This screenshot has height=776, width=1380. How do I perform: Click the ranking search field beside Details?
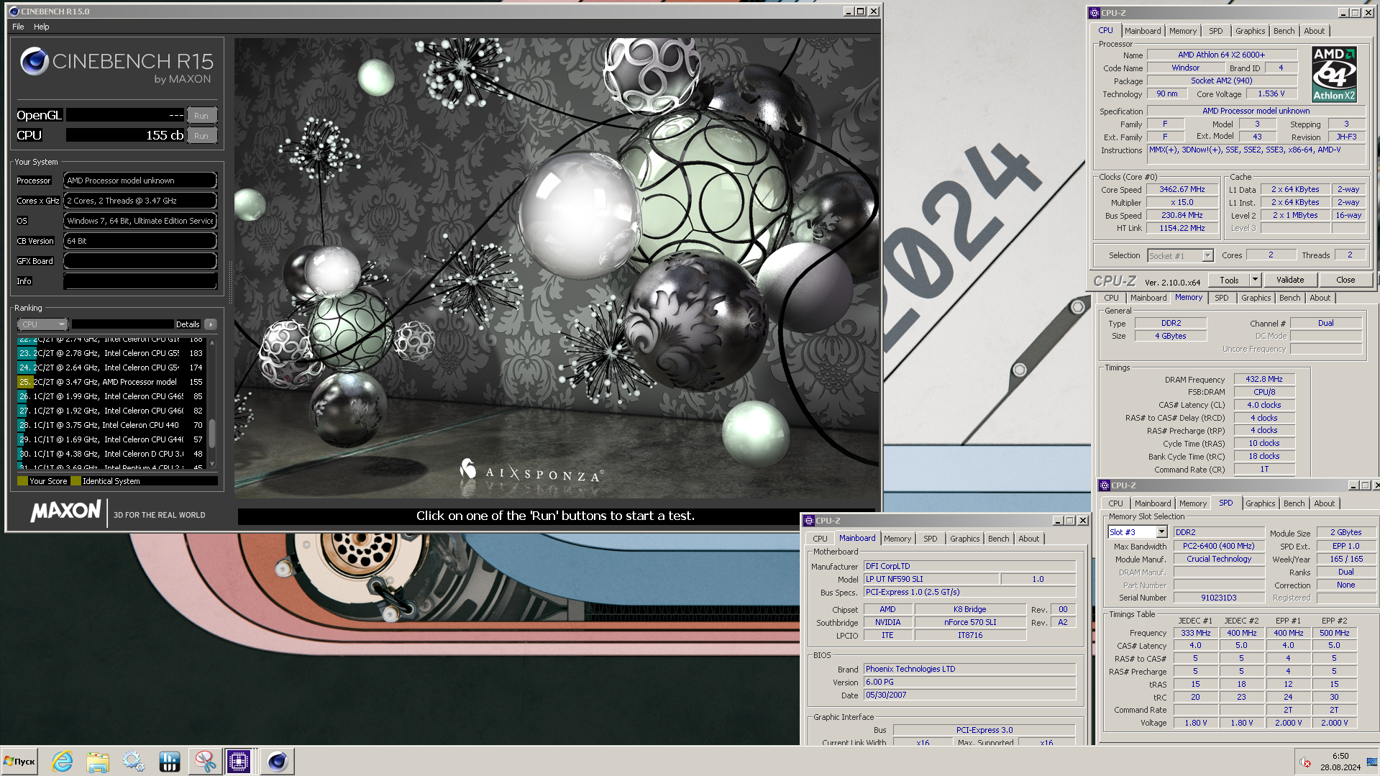tap(122, 324)
